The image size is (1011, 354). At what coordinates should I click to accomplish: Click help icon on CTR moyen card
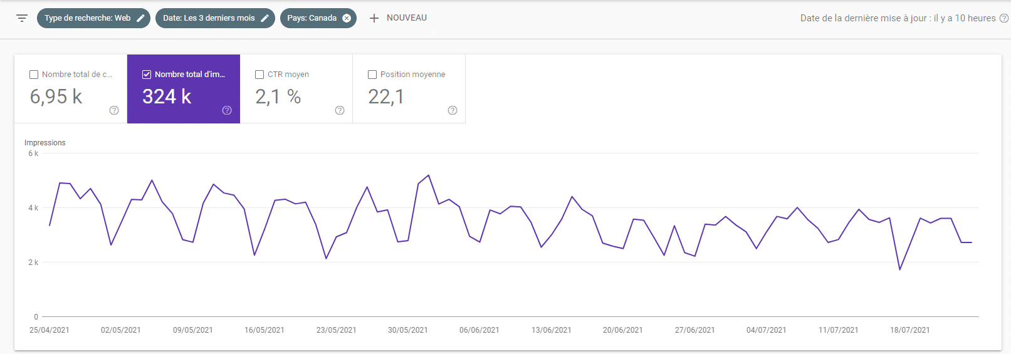(x=340, y=110)
